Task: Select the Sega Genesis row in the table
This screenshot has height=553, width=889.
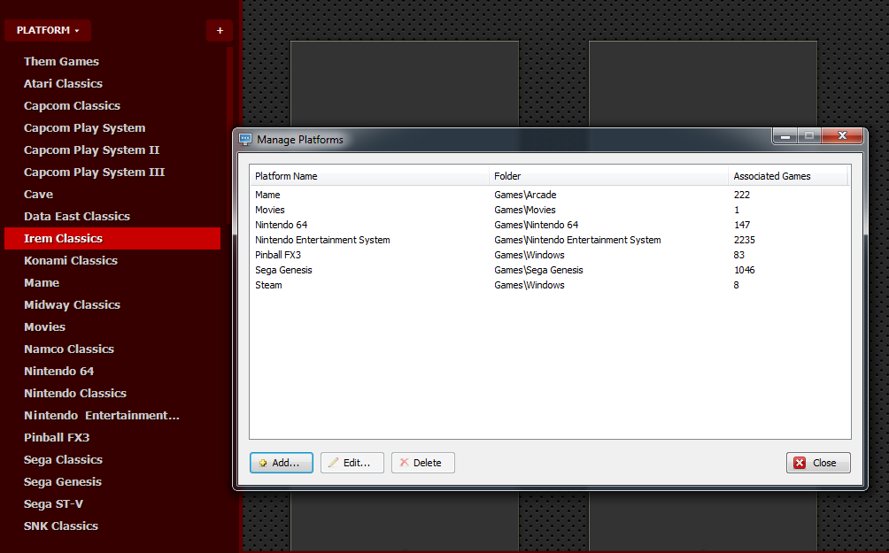Action: point(550,270)
